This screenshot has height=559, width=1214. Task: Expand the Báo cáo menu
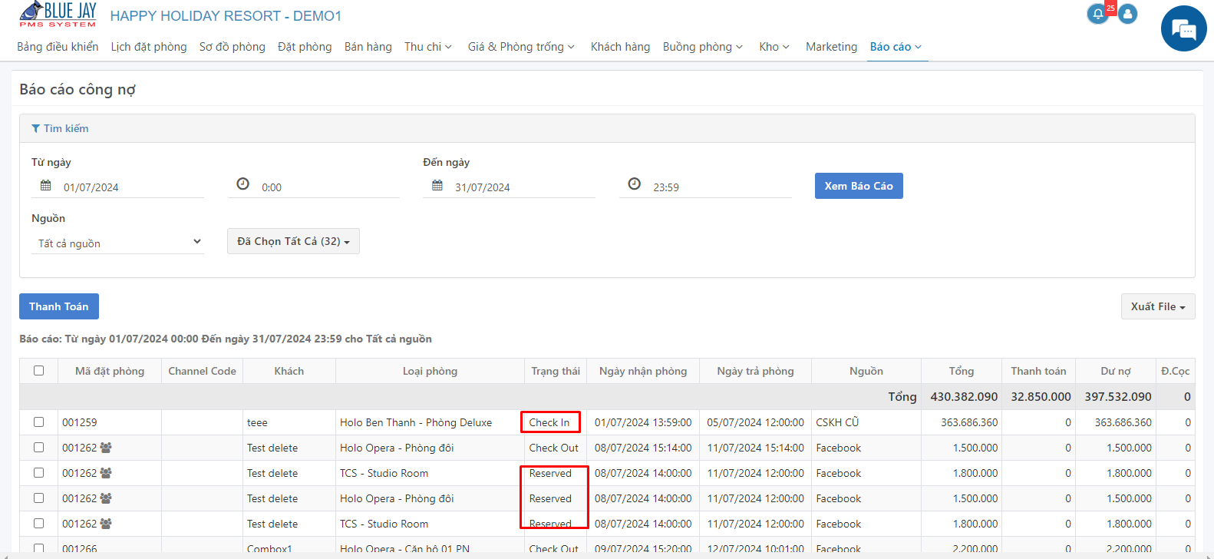tap(896, 47)
